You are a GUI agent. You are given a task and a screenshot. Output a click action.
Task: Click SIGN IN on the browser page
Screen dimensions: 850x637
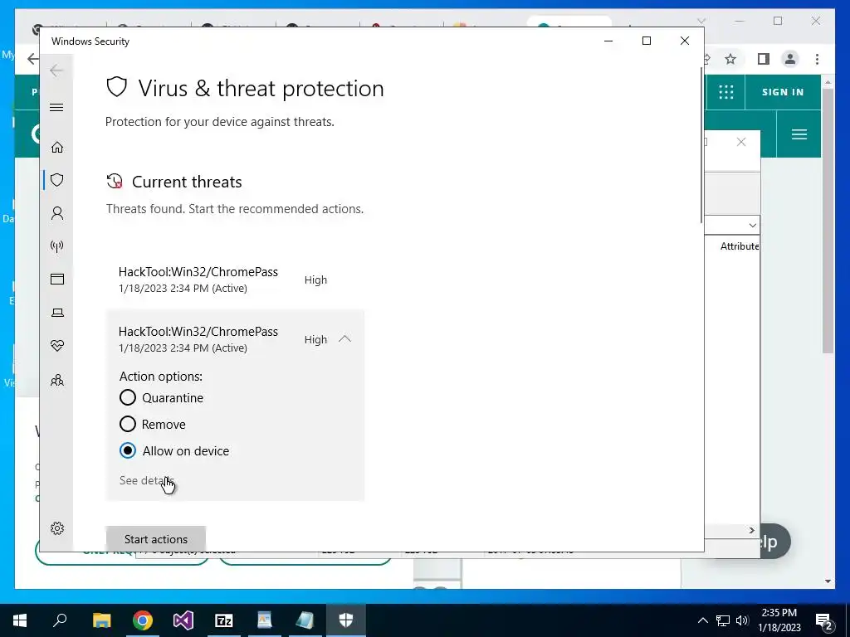pos(782,92)
